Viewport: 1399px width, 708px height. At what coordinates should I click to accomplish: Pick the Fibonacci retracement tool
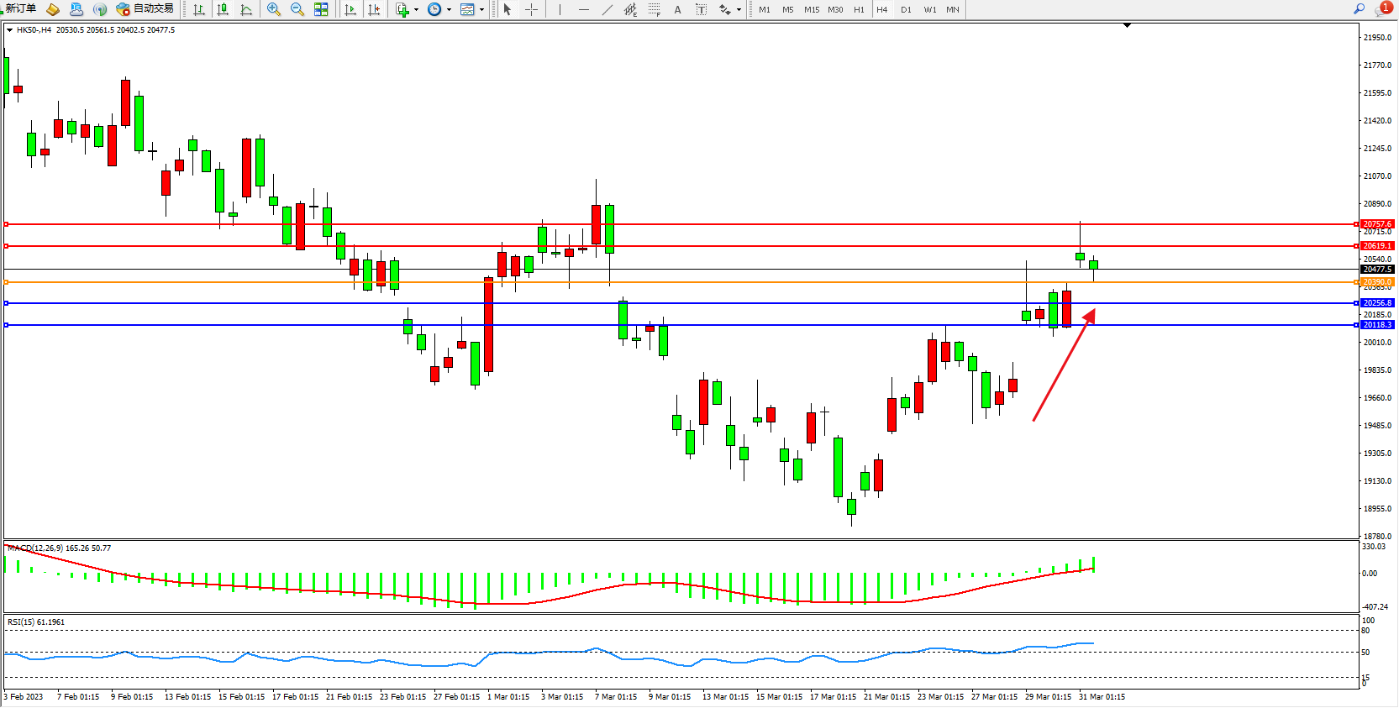point(655,9)
